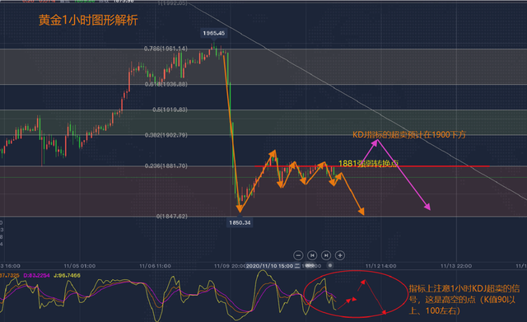Screen dimensions: 527x322
Task: Click the 1965.45 high price label
Action: pos(214,33)
